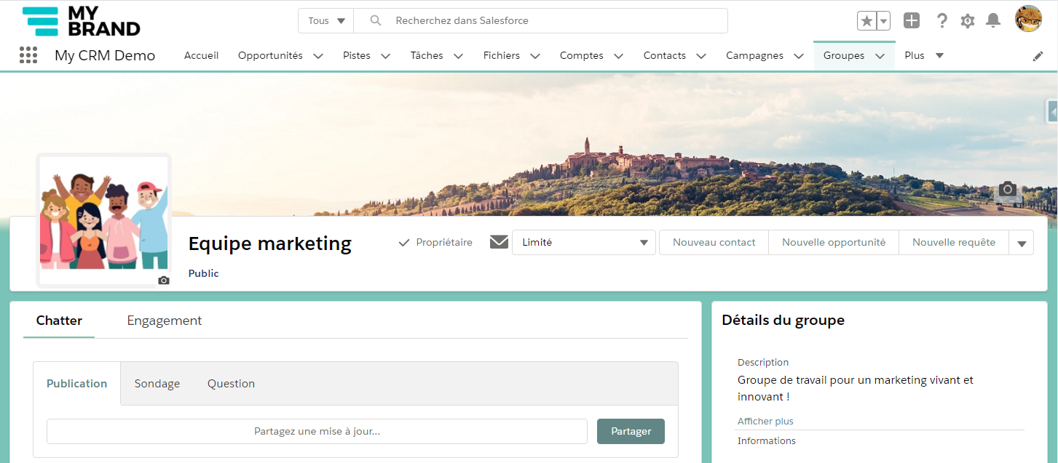Open the Limité email notification dropdown

coord(583,243)
